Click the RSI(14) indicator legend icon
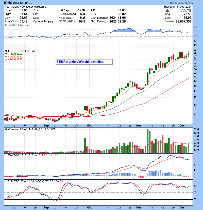 pos(6,25)
